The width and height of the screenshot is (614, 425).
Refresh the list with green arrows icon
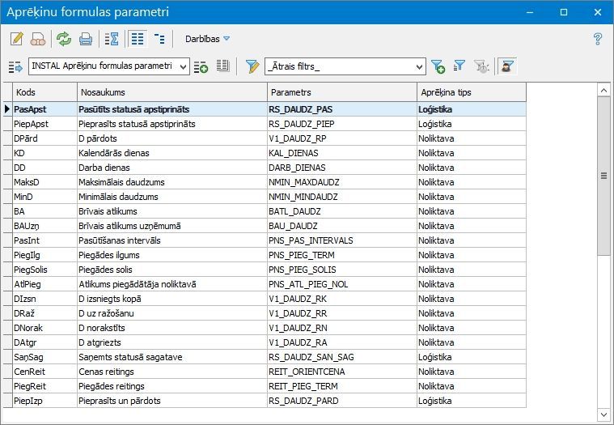tap(64, 39)
